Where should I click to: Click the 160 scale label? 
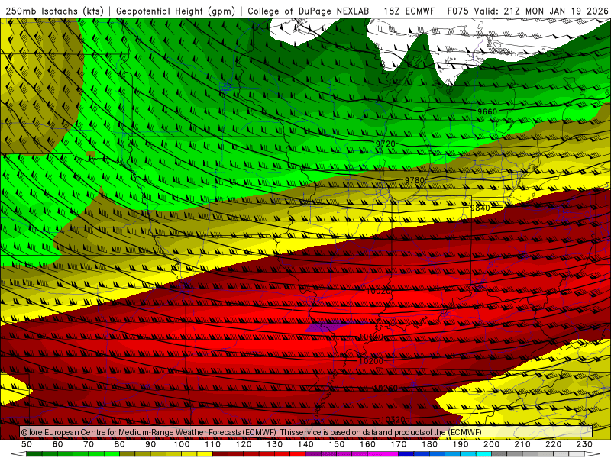coord(367,444)
